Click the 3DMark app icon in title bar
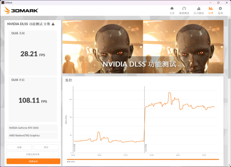Viewport: 231px width, 167px height. pos(3,2)
